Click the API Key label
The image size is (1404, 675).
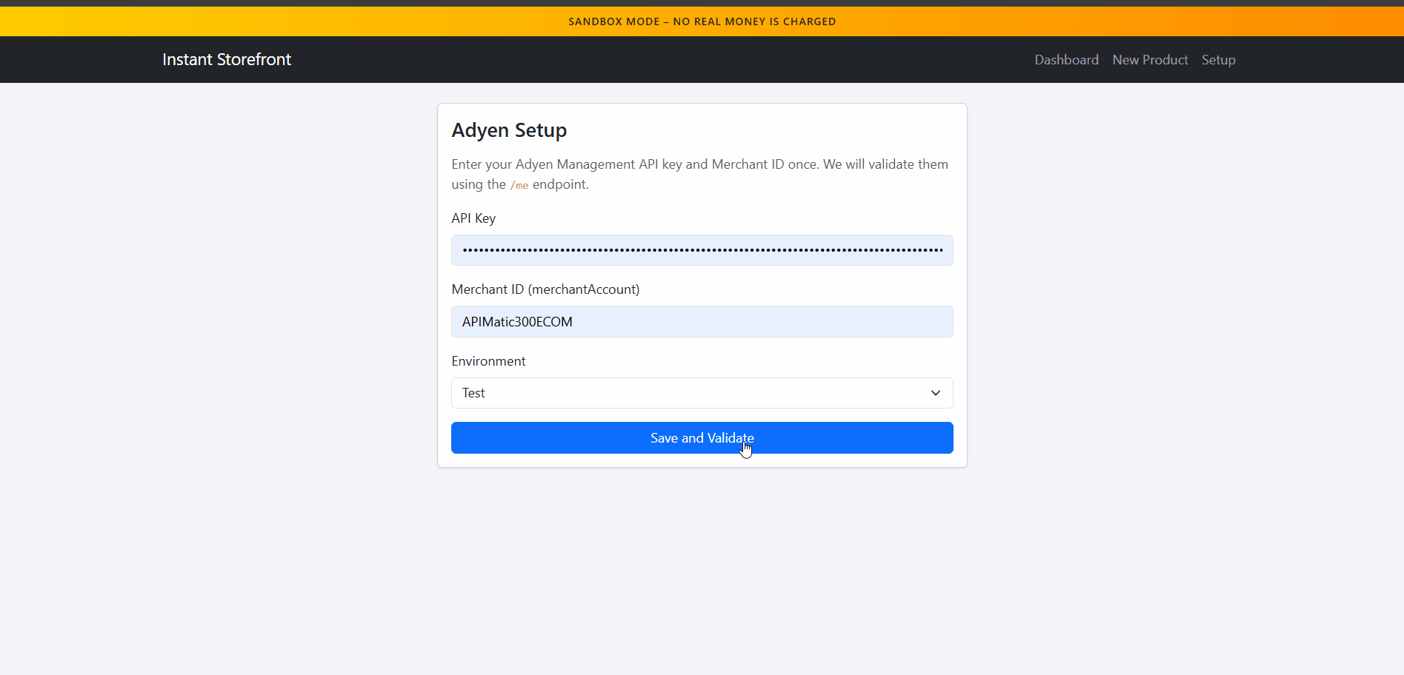tap(473, 218)
